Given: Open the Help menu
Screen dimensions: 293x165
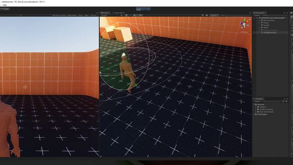Looking at the screenshot, I should click(x=5, y=5).
